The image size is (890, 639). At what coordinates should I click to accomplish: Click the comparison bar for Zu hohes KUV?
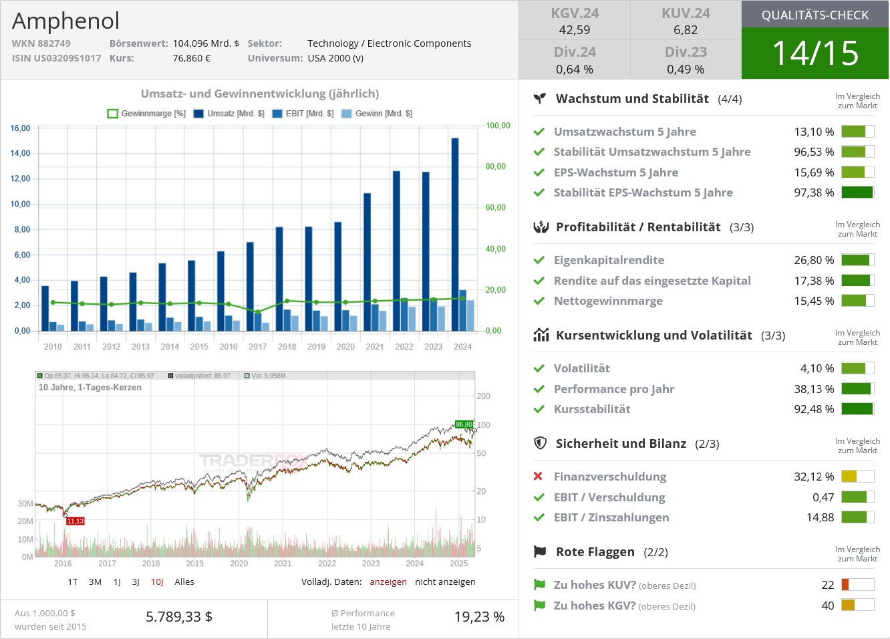(x=858, y=585)
